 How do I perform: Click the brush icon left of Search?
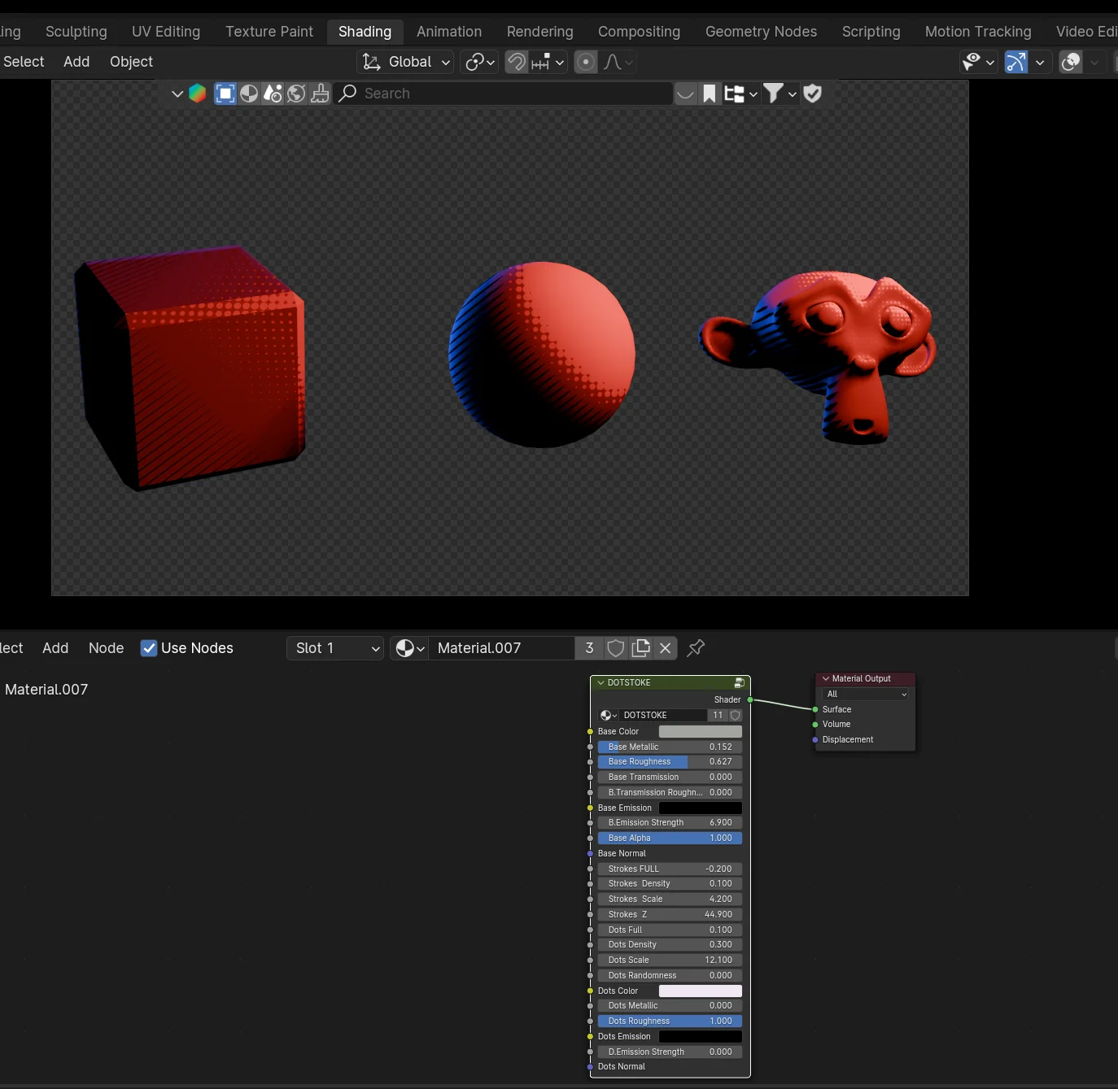[321, 94]
